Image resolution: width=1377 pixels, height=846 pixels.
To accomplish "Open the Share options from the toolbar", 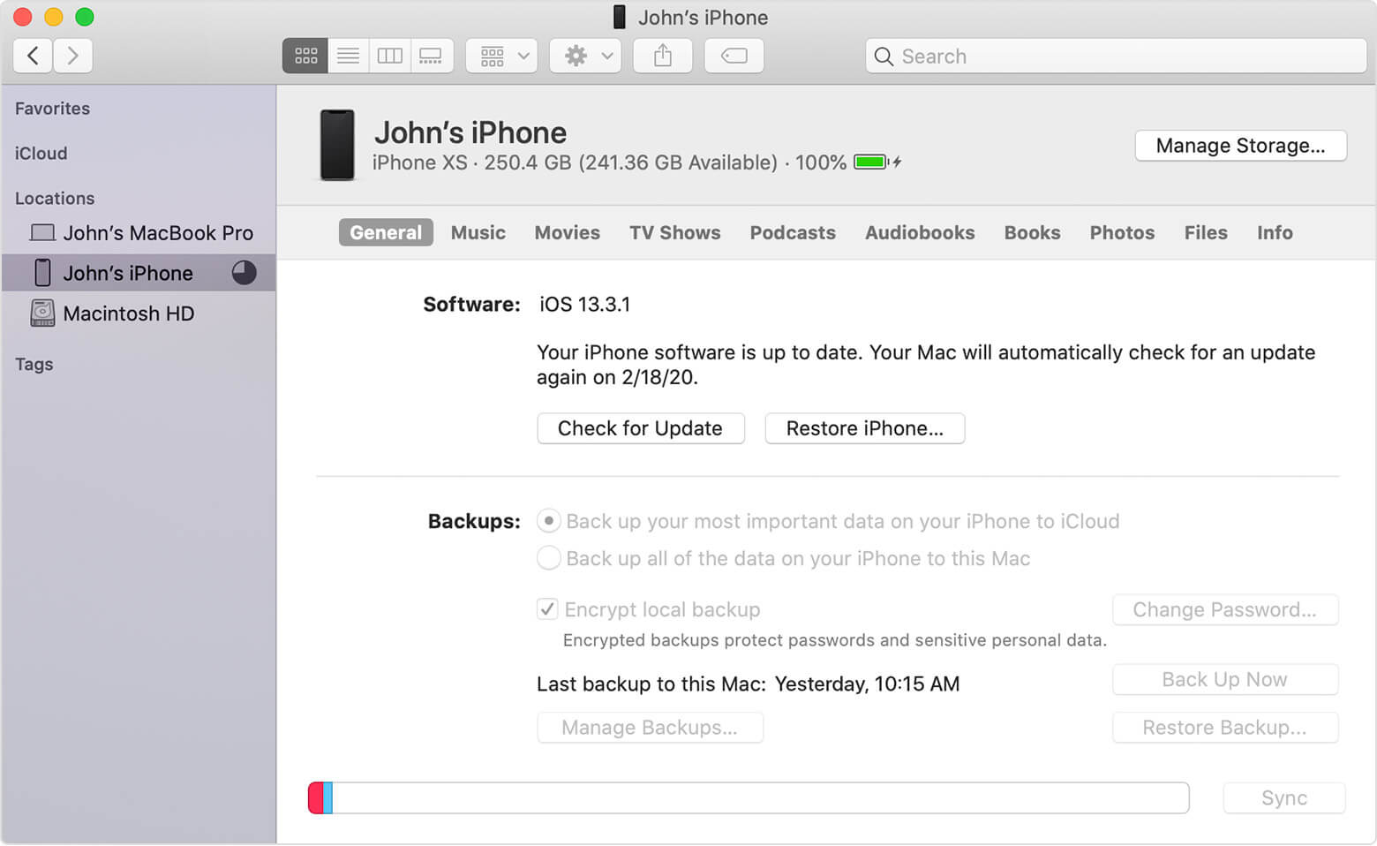I will point(663,55).
